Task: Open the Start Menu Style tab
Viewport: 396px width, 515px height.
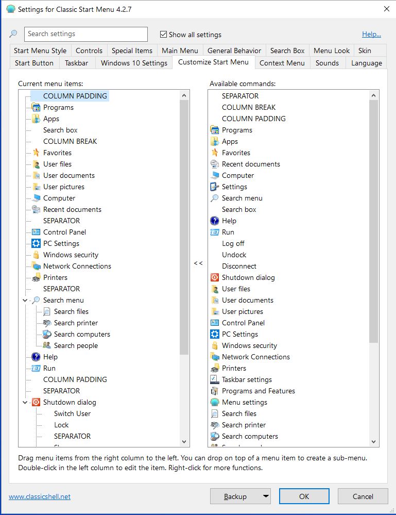Action: (x=40, y=51)
